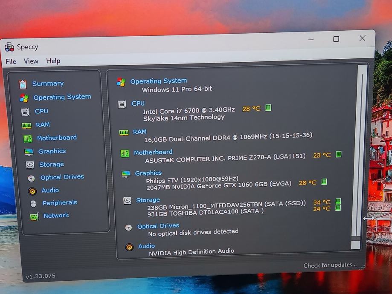Select Operating System in the sidebar list
The width and height of the screenshot is (392, 294).
point(62,97)
